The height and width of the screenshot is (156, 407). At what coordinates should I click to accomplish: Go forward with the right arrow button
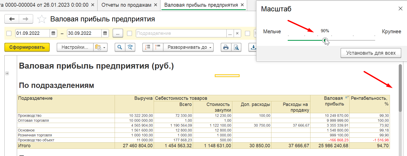pos(26,19)
